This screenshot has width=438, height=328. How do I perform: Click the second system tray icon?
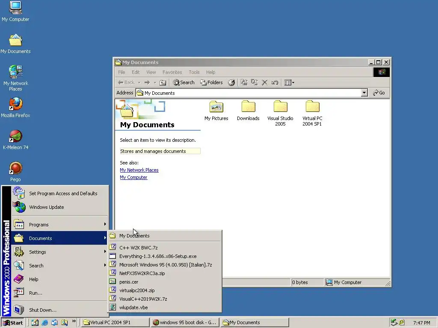click(402, 322)
